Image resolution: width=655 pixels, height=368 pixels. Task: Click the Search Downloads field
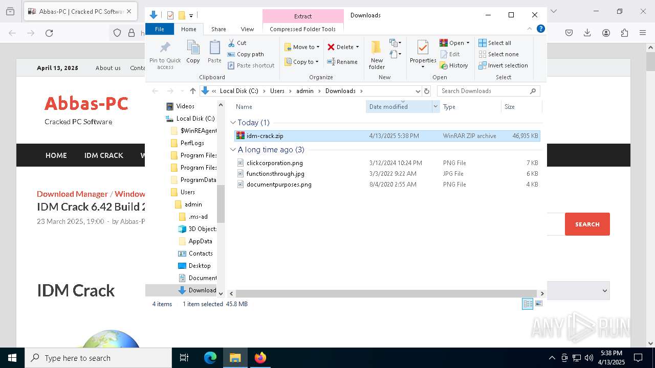click(489, 91)
